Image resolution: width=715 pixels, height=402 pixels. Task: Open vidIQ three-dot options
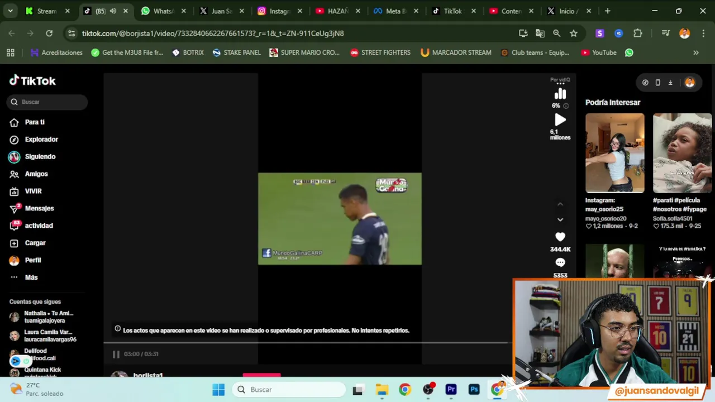point(560,84)
